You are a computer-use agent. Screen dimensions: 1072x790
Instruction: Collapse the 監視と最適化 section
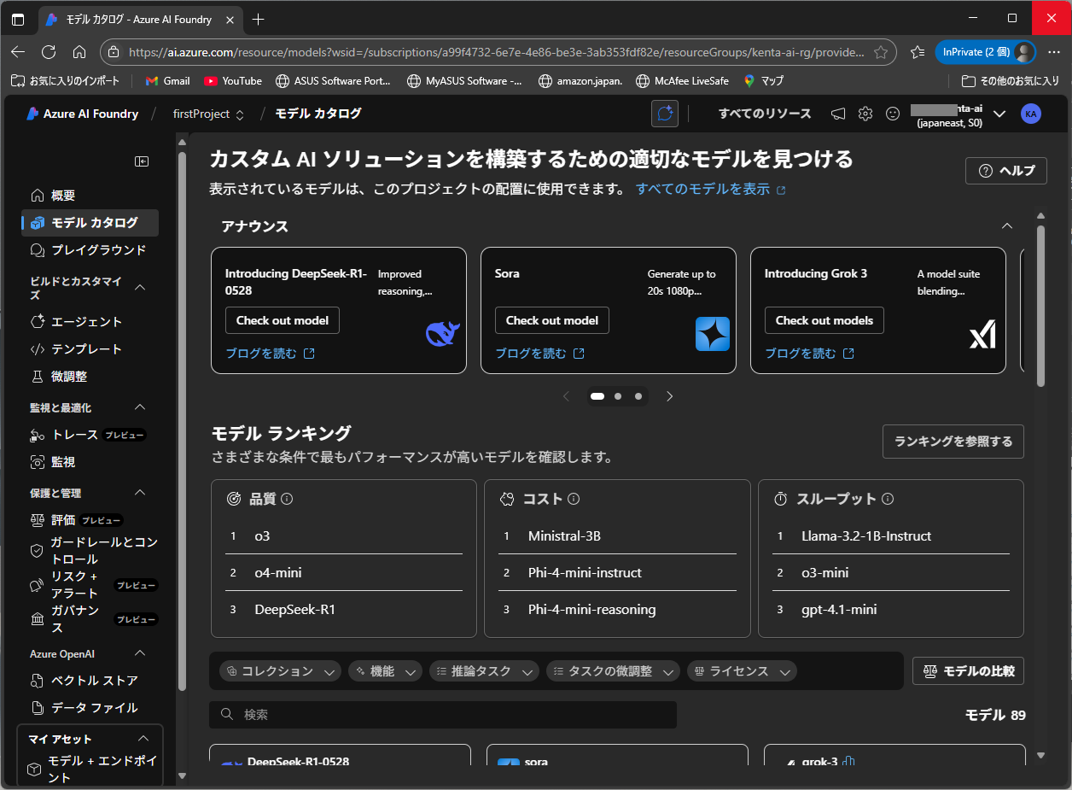coord(141,407)
